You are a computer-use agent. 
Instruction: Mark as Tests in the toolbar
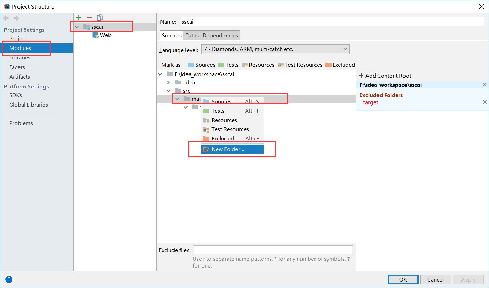(x=228, y=65)
